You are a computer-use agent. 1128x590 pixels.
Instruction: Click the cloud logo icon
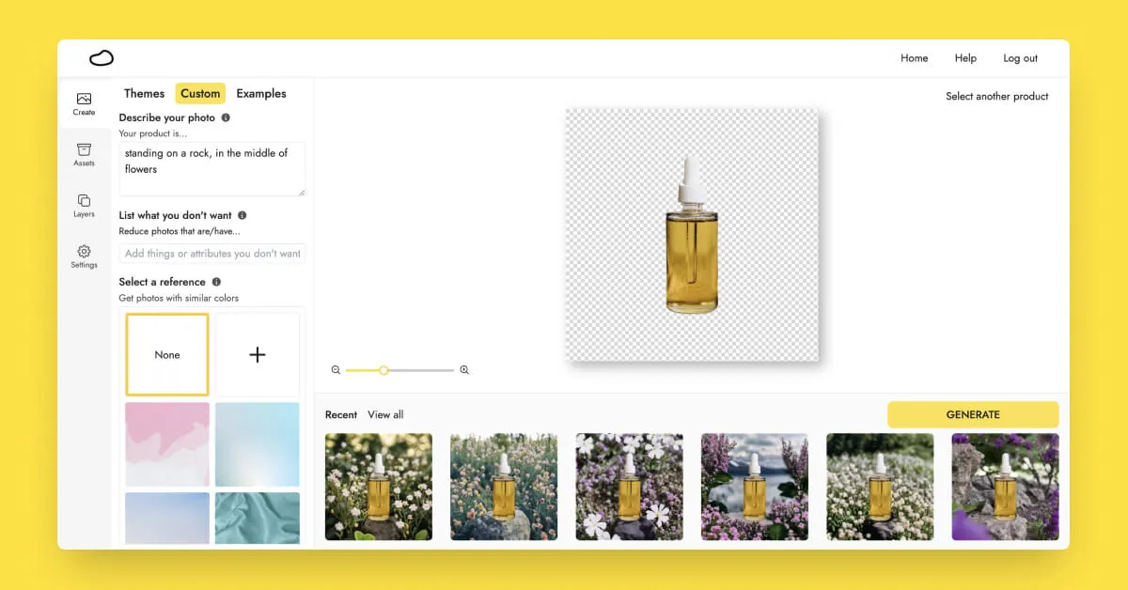[102, 58]
